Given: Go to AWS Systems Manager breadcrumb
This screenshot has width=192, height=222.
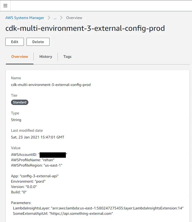Looking at the screenshot, I should point(25,18).
